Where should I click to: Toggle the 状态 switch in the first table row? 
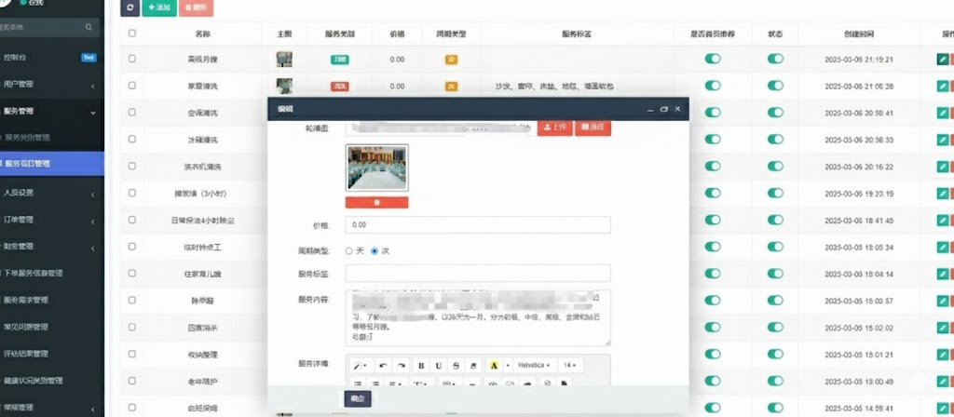tap(775, 59)
